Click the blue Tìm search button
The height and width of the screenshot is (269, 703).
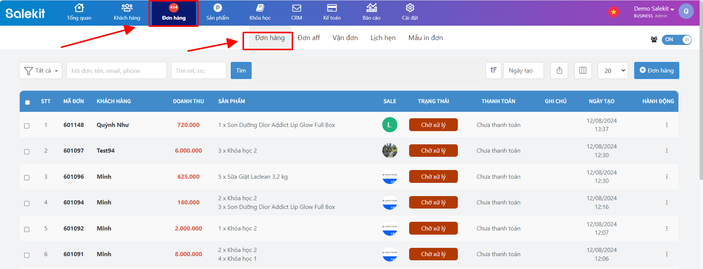click(241, 71)
